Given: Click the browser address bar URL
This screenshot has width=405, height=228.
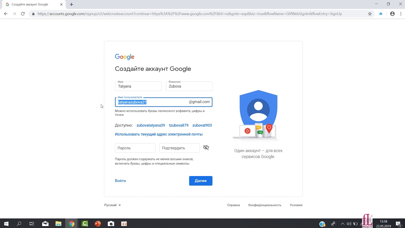Looking at the screenshot, I should pos(190,14).
